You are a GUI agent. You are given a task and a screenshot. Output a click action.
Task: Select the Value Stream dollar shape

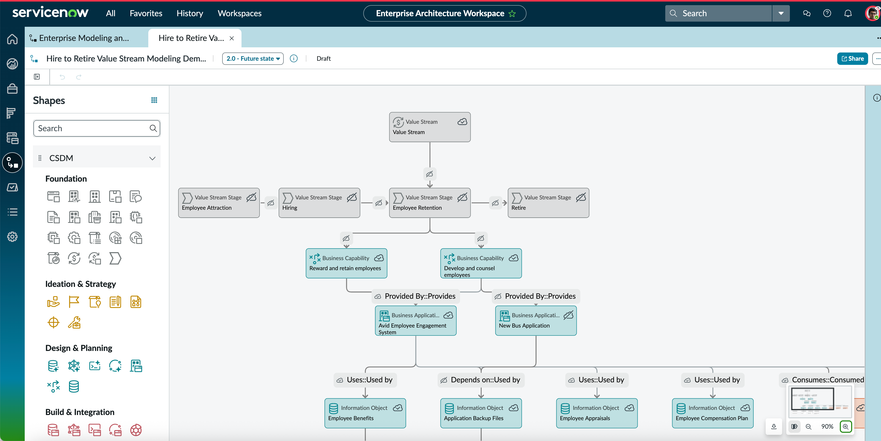coord(74,258)
